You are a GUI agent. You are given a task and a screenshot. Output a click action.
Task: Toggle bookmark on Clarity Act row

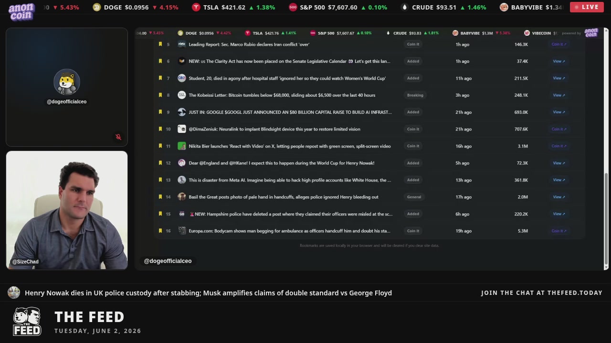[160, 61]
